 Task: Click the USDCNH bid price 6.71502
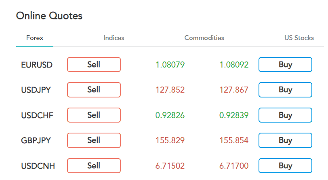(x=170, y=166)
